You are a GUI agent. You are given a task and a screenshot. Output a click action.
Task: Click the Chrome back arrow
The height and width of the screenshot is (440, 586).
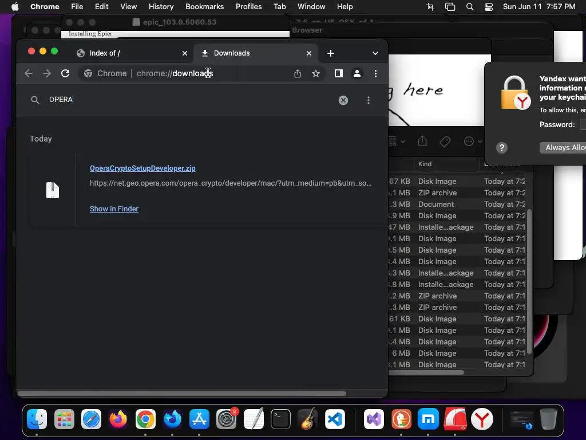(x=29, y=73)
